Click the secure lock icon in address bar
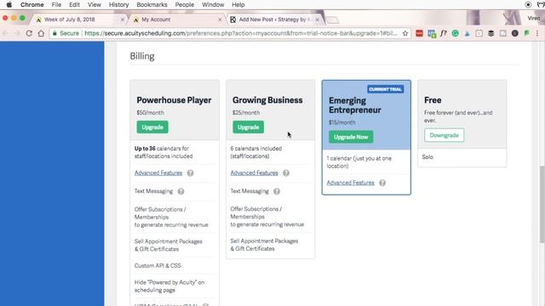This screenshot has height=306, width=545. point(54,33)
